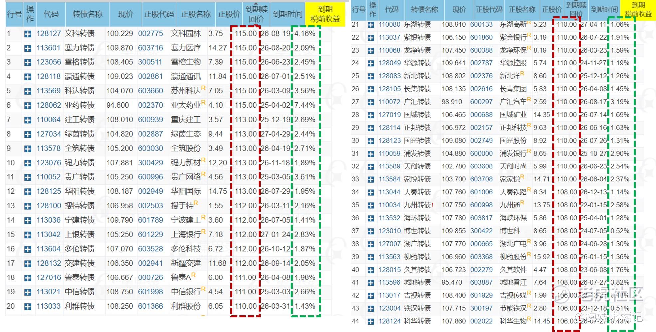
Task: Click plus icon beside 东湖转债
Action: [370, 25]
